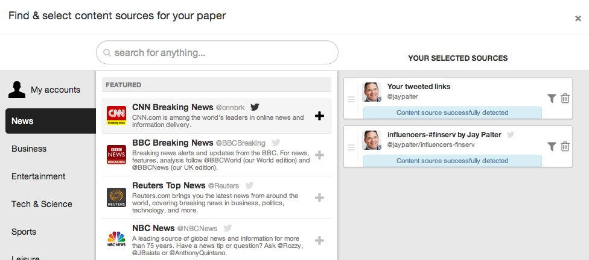Click detection status under influencers-#finserv
589x260 pixels.
452,161
